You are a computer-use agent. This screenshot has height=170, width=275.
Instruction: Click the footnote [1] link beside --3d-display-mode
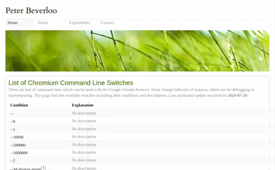(x=44, y=168)
